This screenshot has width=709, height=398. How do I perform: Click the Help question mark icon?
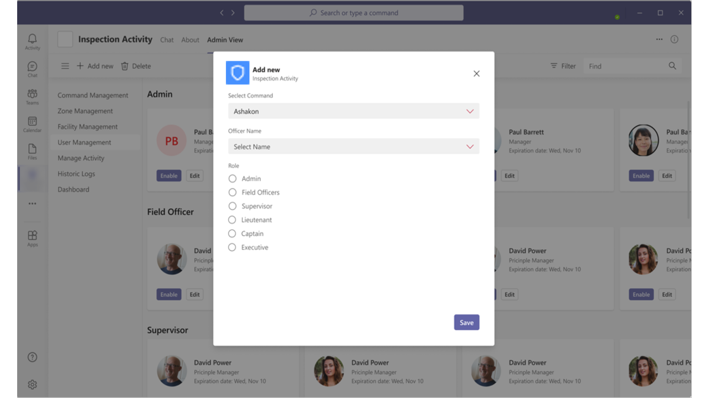coord(32,357)
